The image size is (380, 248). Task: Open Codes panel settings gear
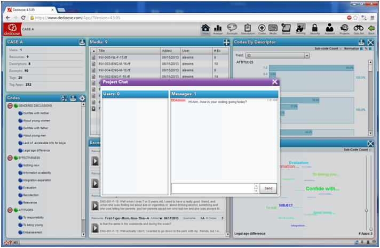82,98
